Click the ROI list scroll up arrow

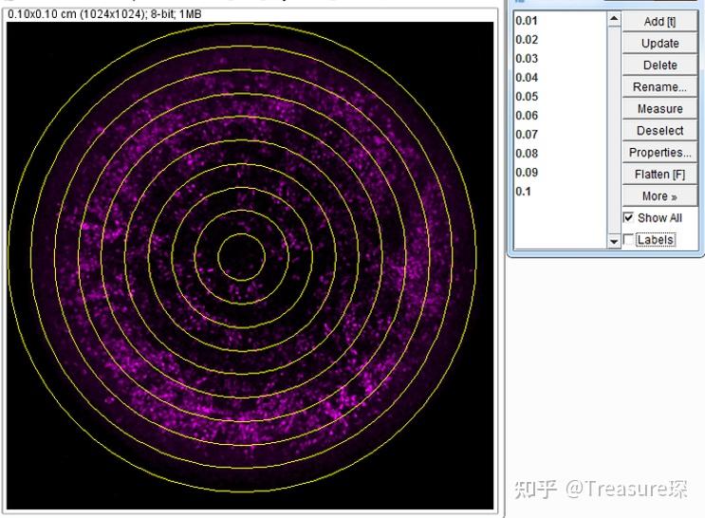point(614,19)
